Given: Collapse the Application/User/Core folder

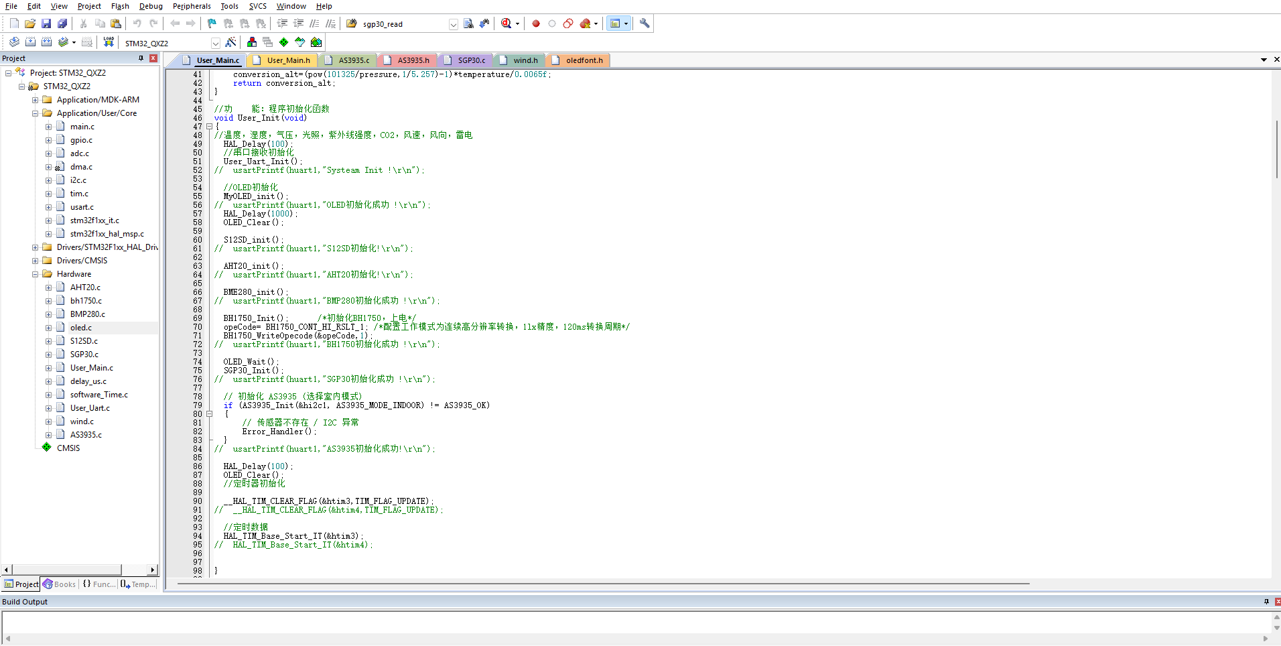Looking at the screenshot, I should tap(35, 113).
